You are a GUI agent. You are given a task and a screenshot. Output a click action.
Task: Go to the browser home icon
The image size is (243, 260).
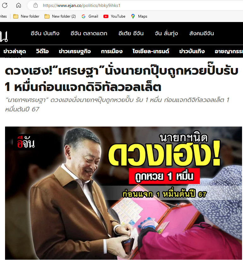(19, 5)
